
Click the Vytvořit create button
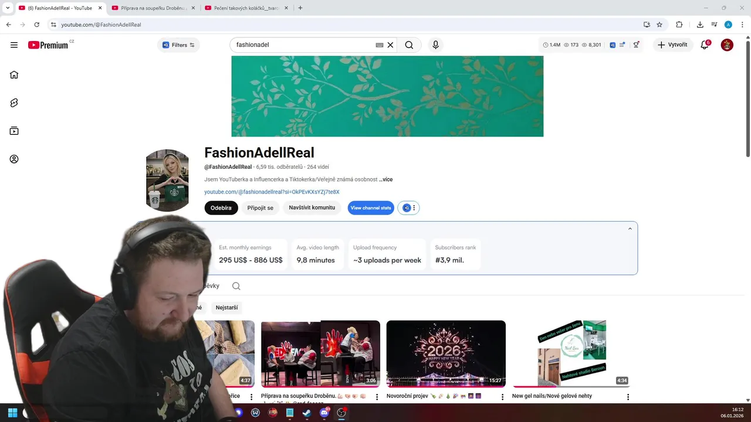point(673,45)
